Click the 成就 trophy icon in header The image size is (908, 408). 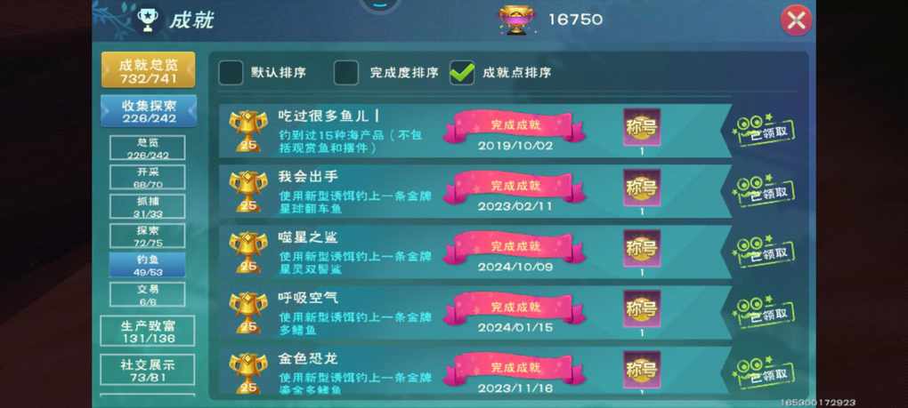148,20
